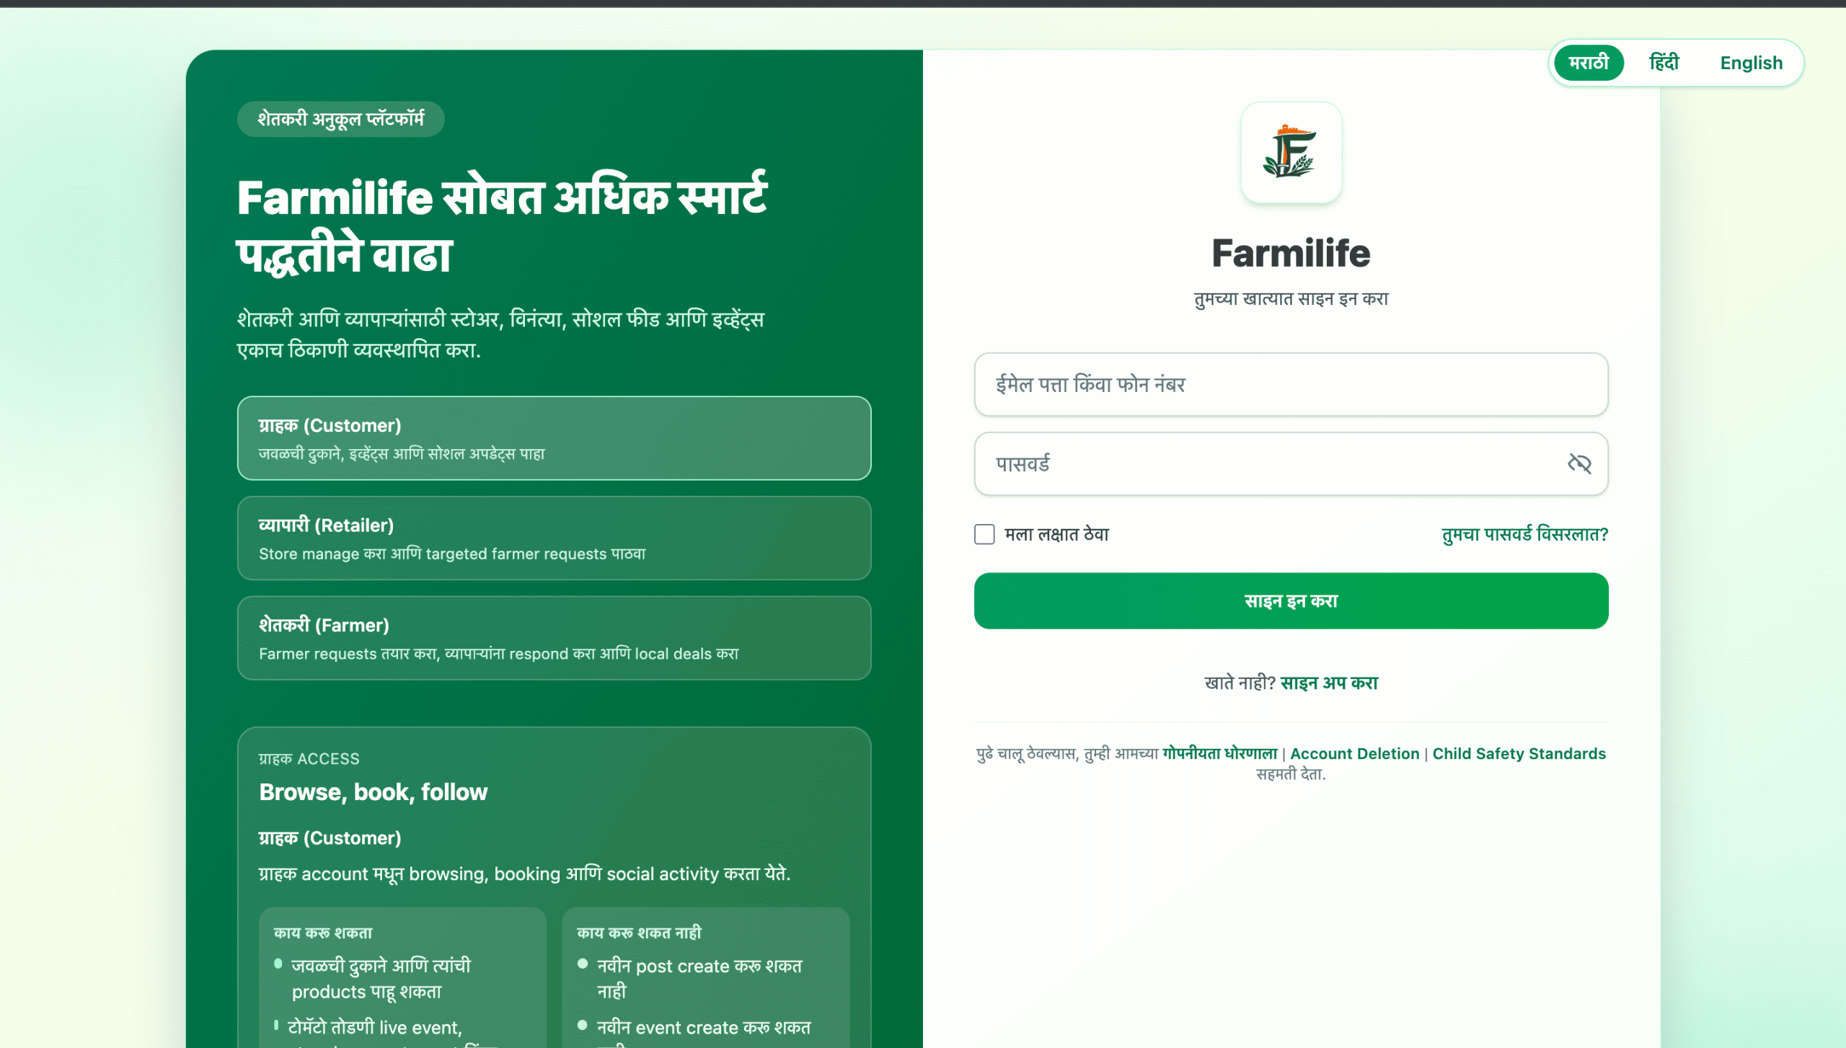Select the ग्राहक (Customer) role card
Image resolution: width=1846 pixels, height=1048 pixels.
(x=554, y=438)
